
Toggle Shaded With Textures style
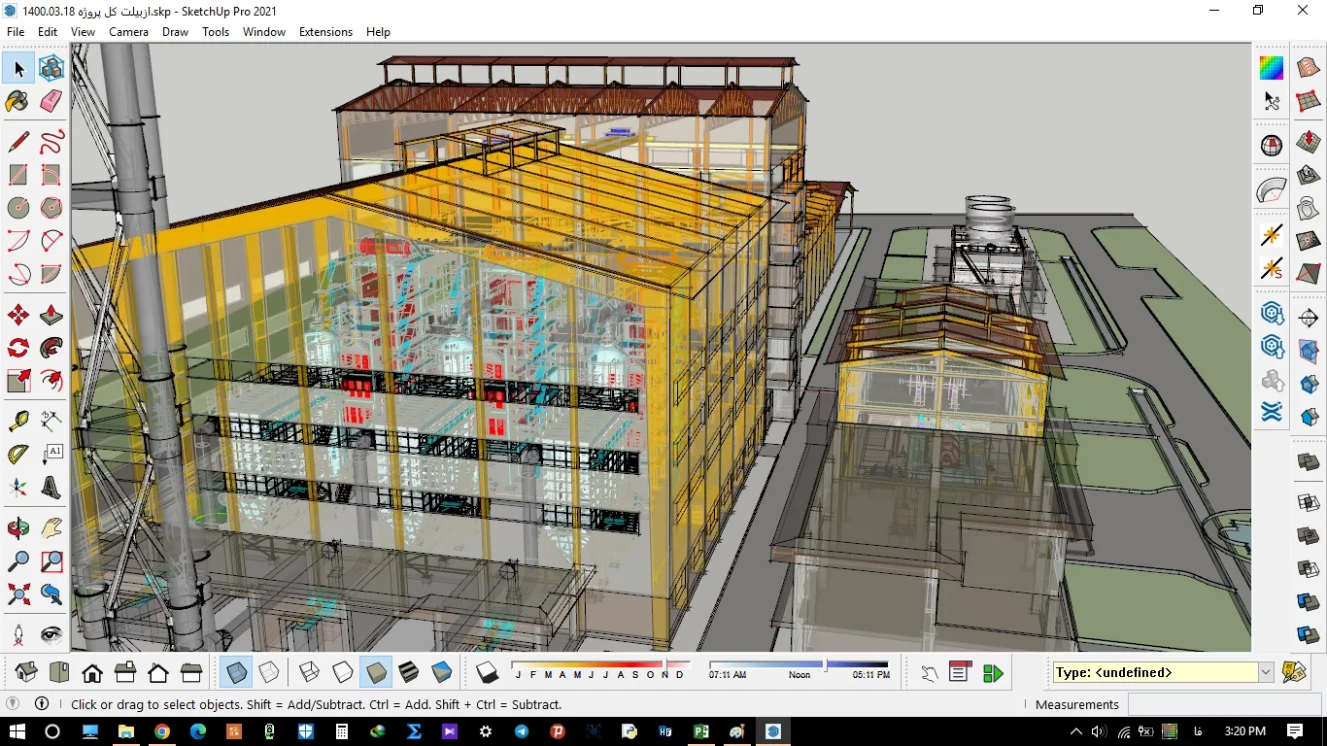[x=409, y=672]
